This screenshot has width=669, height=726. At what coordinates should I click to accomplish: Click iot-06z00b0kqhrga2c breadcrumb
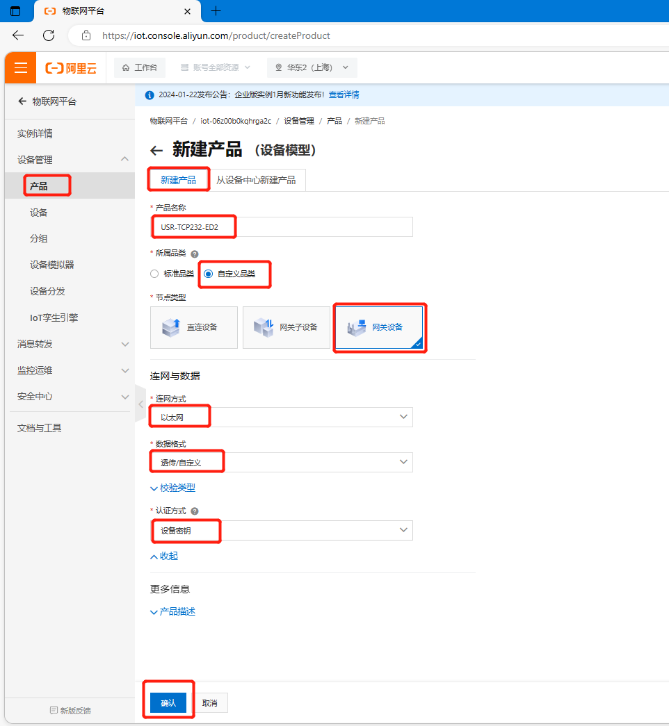pos(236,122)
